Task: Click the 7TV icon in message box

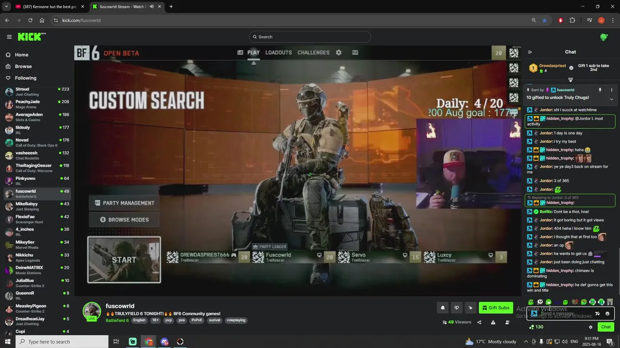Action: 597,314
